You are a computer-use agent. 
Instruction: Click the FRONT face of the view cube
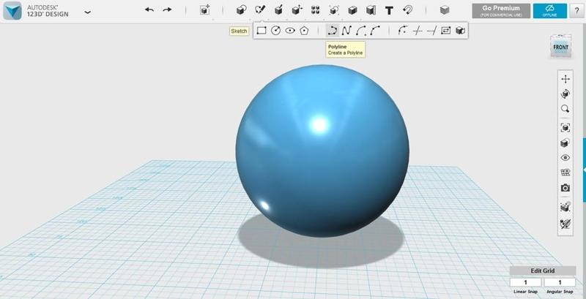pyautogui.click(x=561, y=48)
